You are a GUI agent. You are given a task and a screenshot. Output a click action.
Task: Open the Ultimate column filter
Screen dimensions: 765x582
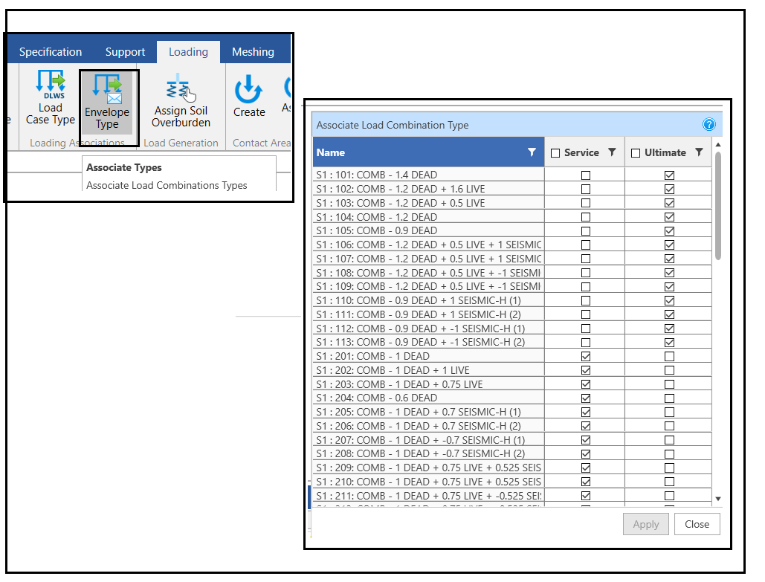(699, 152)
